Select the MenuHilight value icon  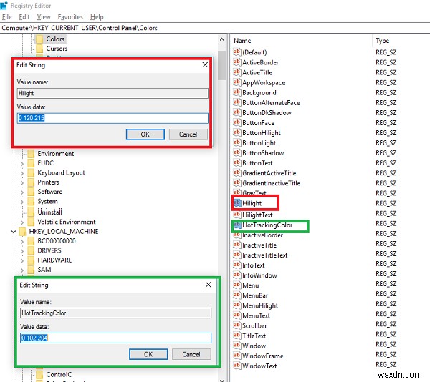236,305
